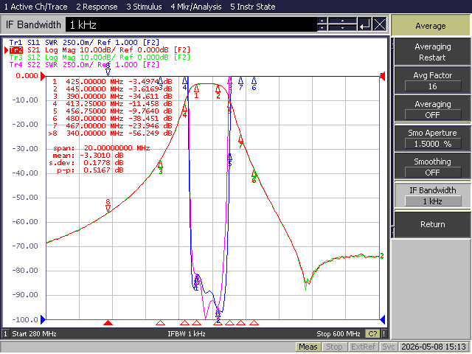Click Stop 600 MHz in channel bar
This screenshot has width=472, height=354.
point(339,334)
